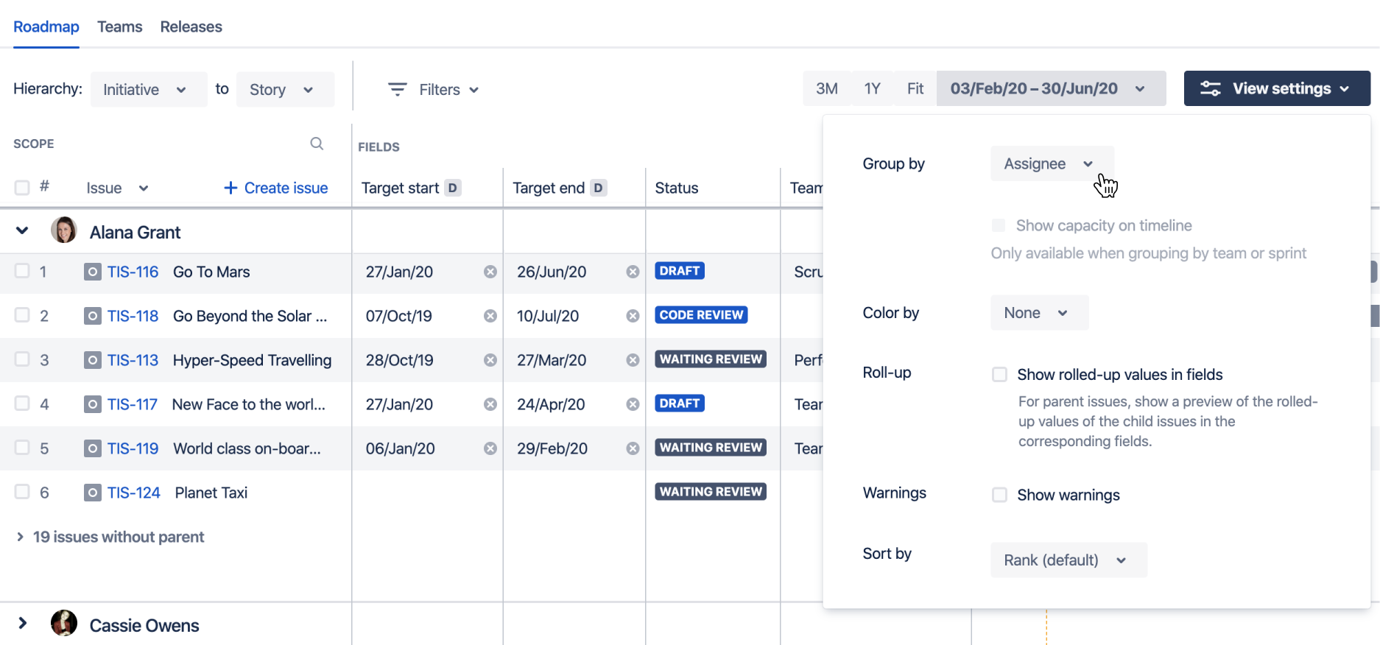Viewport: 1380px width, 645px height.
Task: Open issue link TIS-118
Action: click(133, 316)
